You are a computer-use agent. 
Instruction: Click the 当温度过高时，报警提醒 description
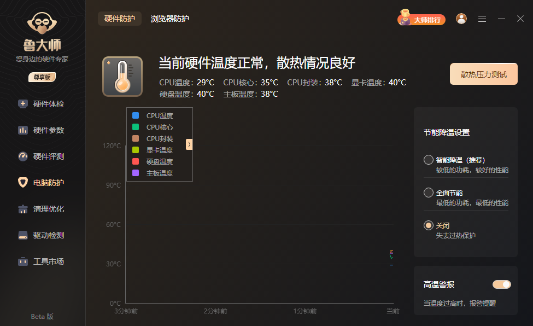pos(460,303)
